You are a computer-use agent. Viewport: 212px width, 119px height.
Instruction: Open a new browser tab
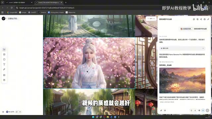pyautogui.click(x=66, y=2)
